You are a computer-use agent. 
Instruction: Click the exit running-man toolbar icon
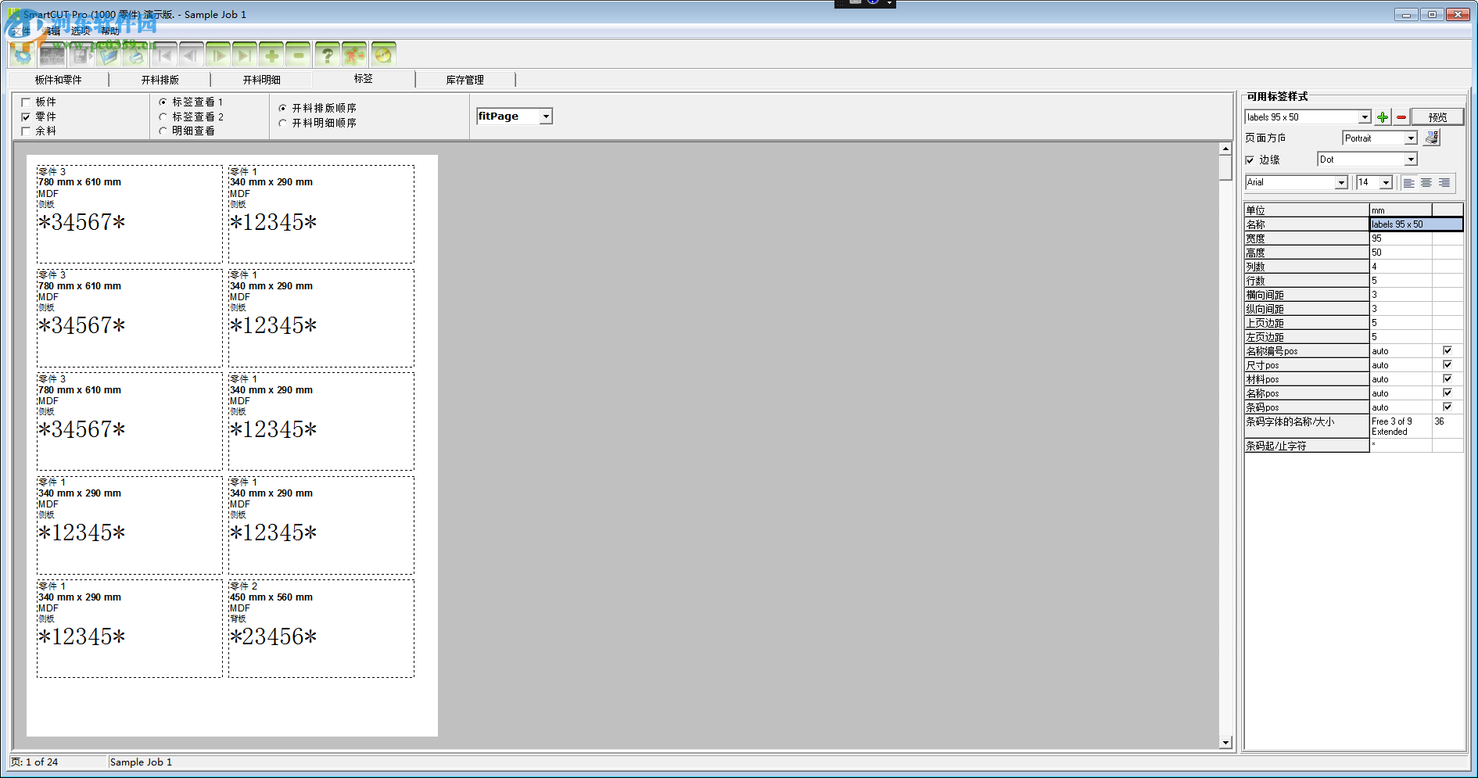354,56
